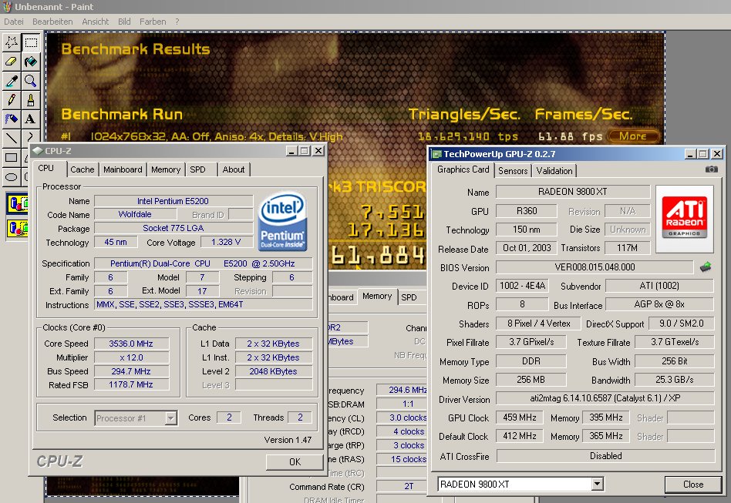Open the Bild menu

pos(124,22)
